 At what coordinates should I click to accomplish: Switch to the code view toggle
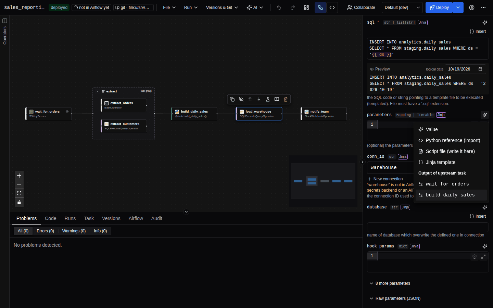point(332,8)
